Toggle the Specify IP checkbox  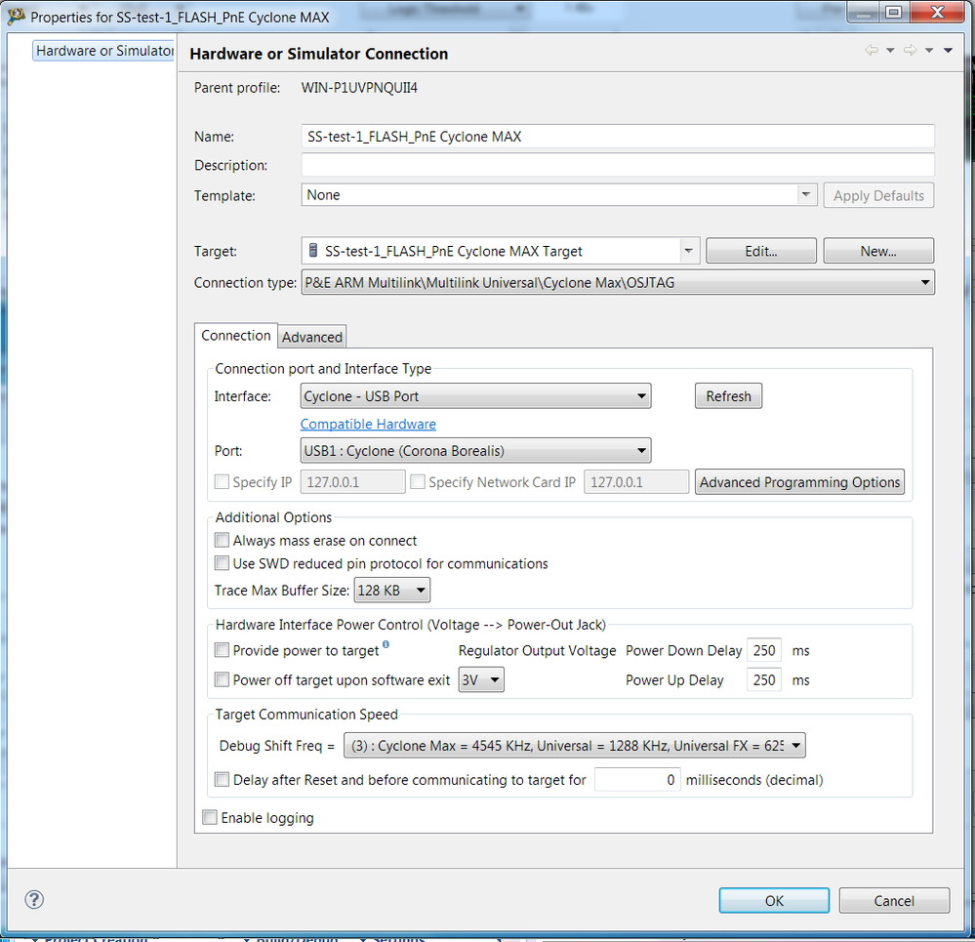click(222, 482)
